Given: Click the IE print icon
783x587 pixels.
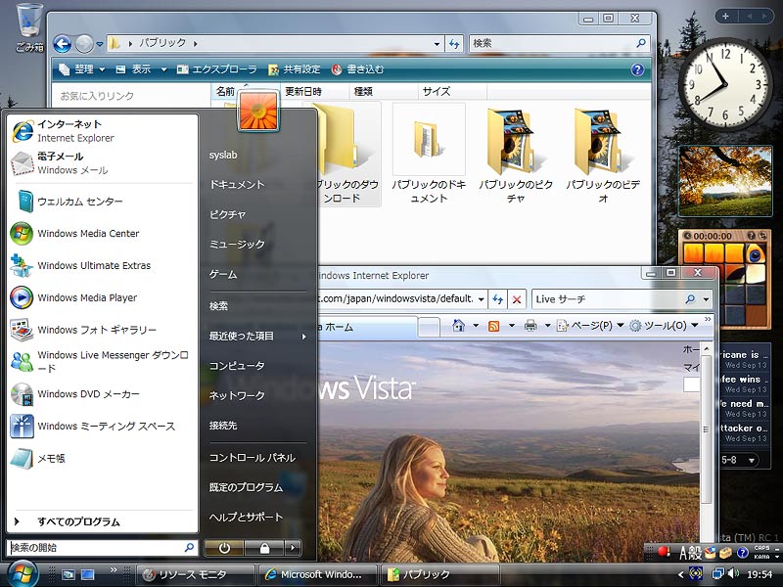Looking at the screenshot, I should pos(530,326).
